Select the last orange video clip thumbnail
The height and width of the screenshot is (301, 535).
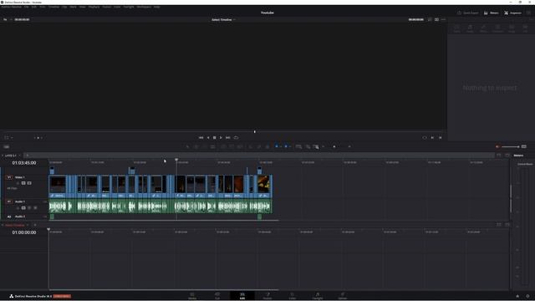(264, 184)
